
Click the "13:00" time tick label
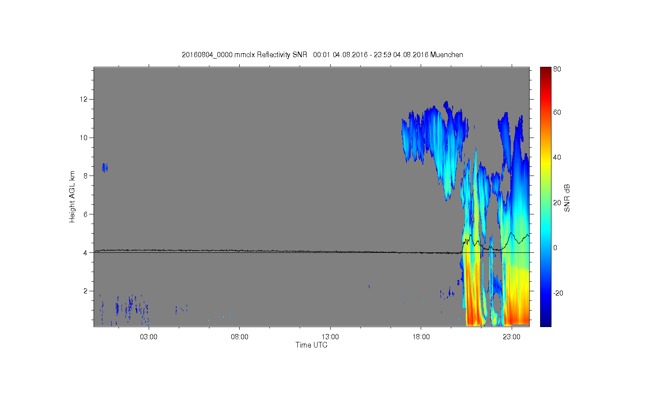(x=330, y=337)
